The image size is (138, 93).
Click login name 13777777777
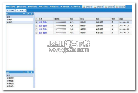pos(60,29)
